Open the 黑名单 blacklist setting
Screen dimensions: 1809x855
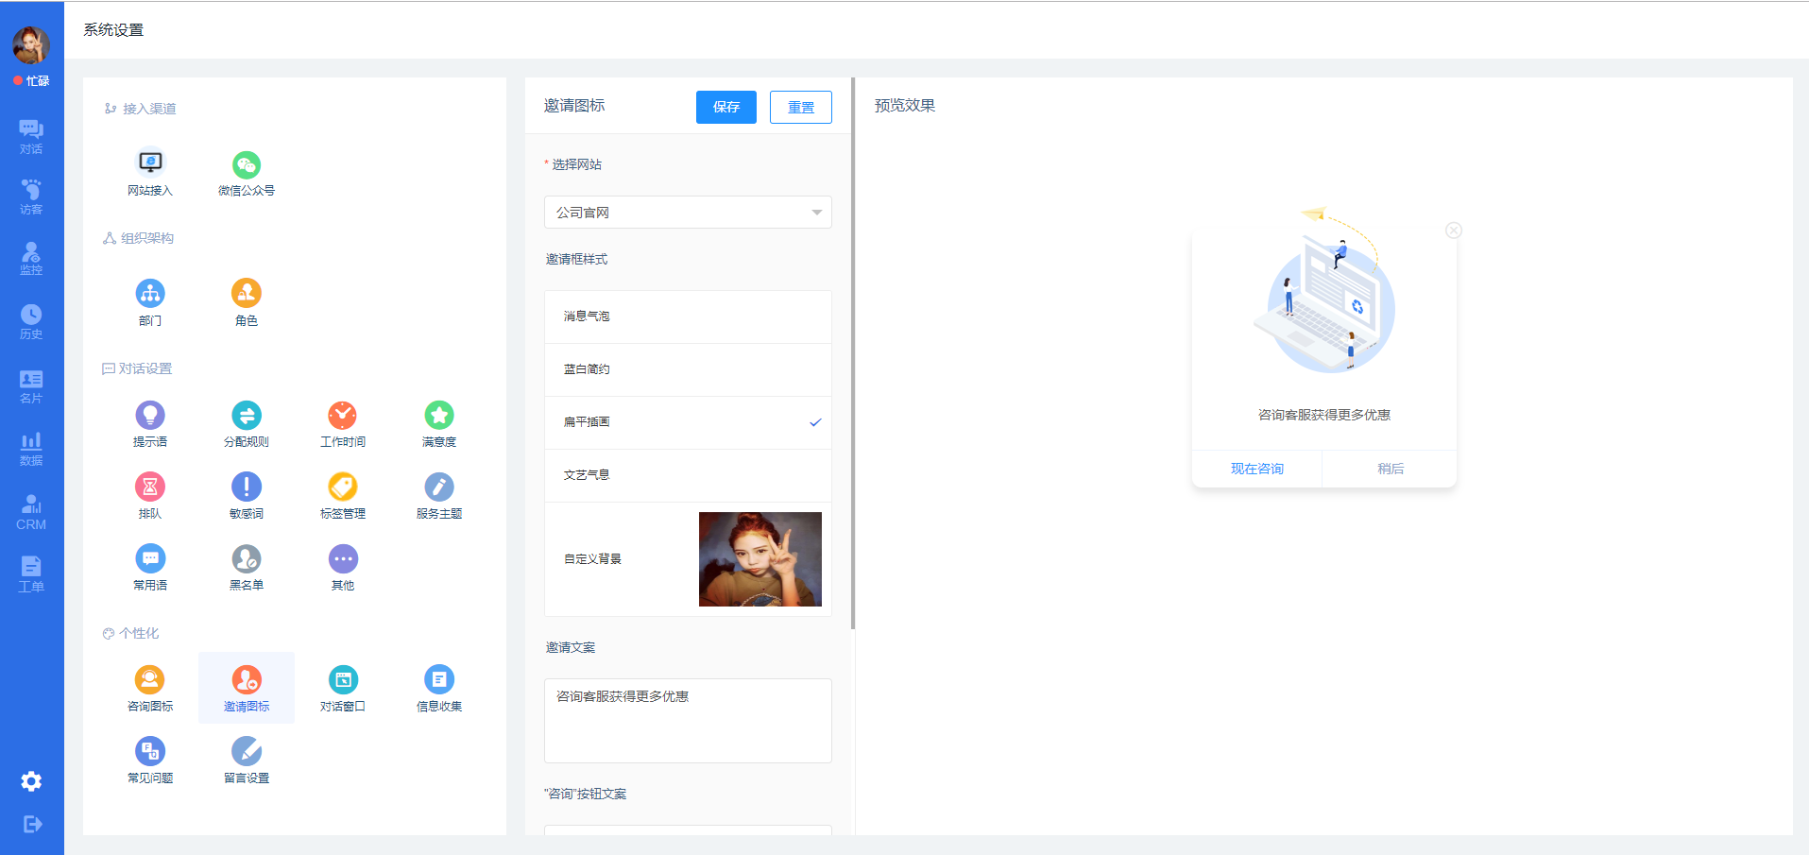point(247,568)
